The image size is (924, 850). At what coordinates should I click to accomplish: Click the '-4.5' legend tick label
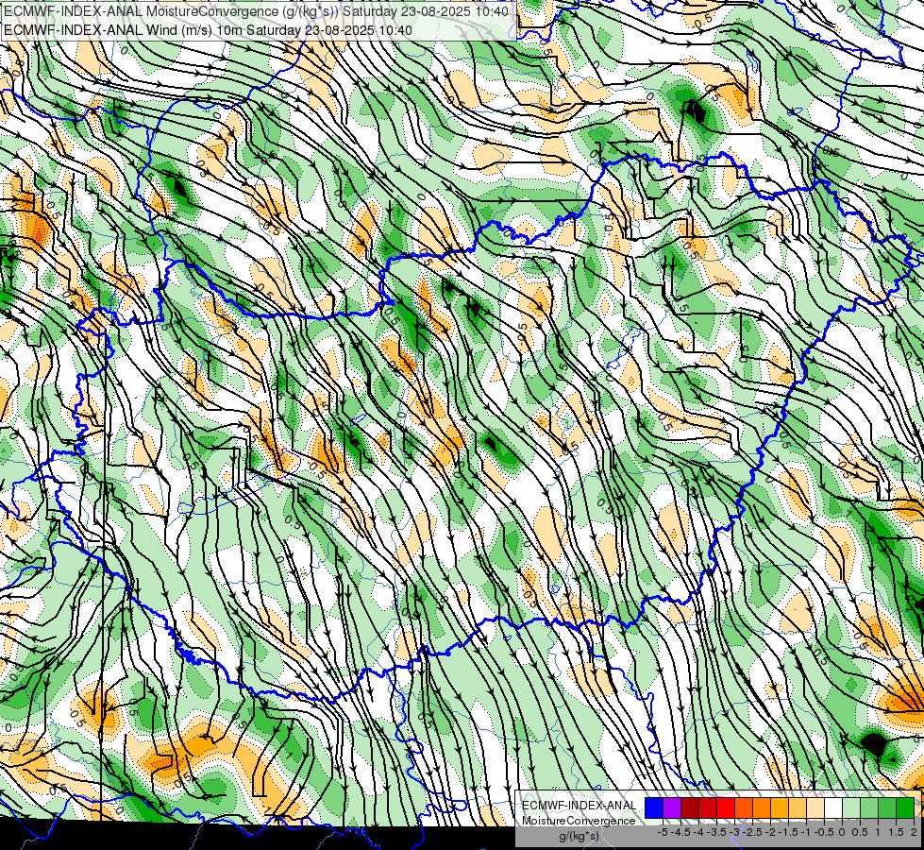pyautogui.click(x=680, y=832)
